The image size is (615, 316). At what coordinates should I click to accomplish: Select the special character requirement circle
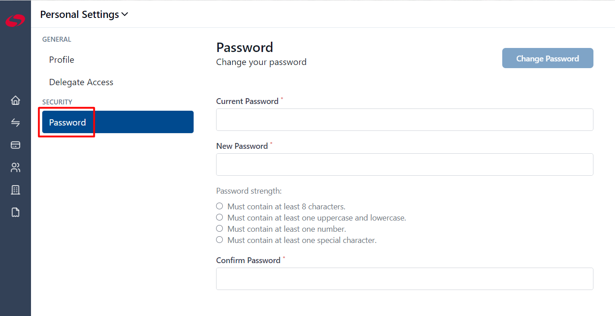coord(219,240)
